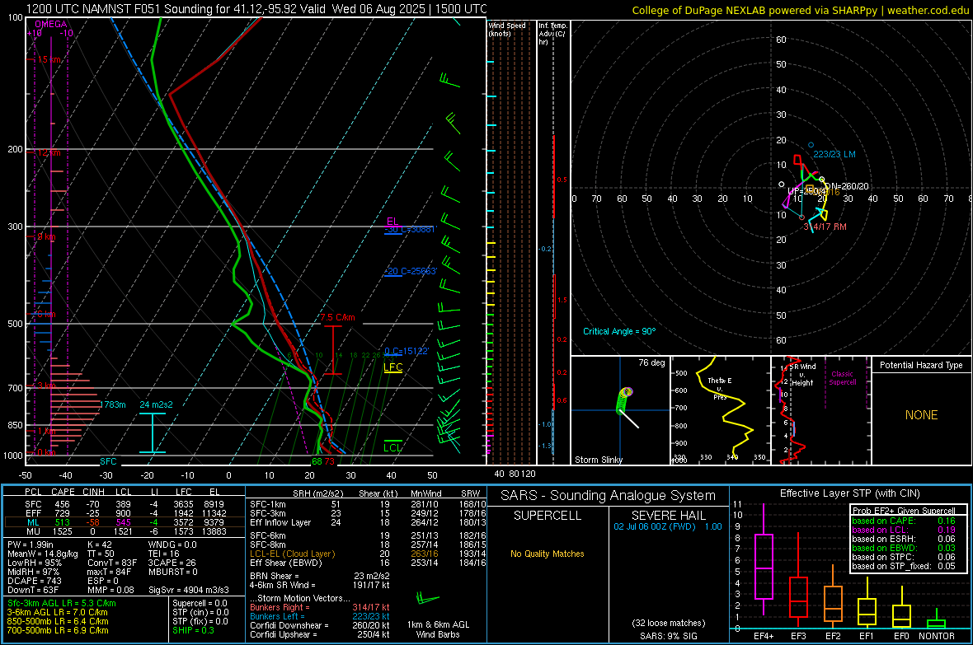This screenshot has height=645, width=973.
Task: Click the MU CAPE value '1525'
Action: [62, 530]
